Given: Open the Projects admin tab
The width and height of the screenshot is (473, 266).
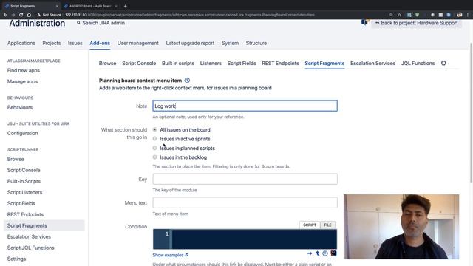Looking at the screenshot, I should pyautogui.click(x=51, y=43).
